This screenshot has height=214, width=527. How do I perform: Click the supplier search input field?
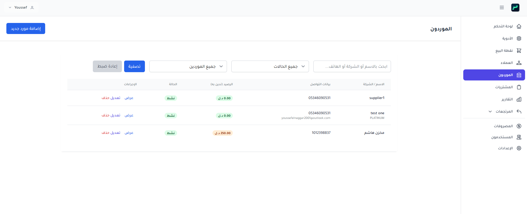point(352,66)
